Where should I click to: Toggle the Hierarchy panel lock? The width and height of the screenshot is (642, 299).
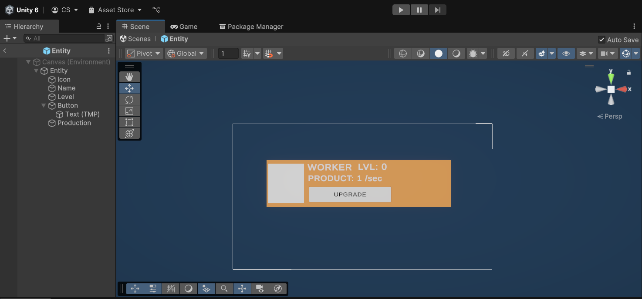(x=99, y=27)
